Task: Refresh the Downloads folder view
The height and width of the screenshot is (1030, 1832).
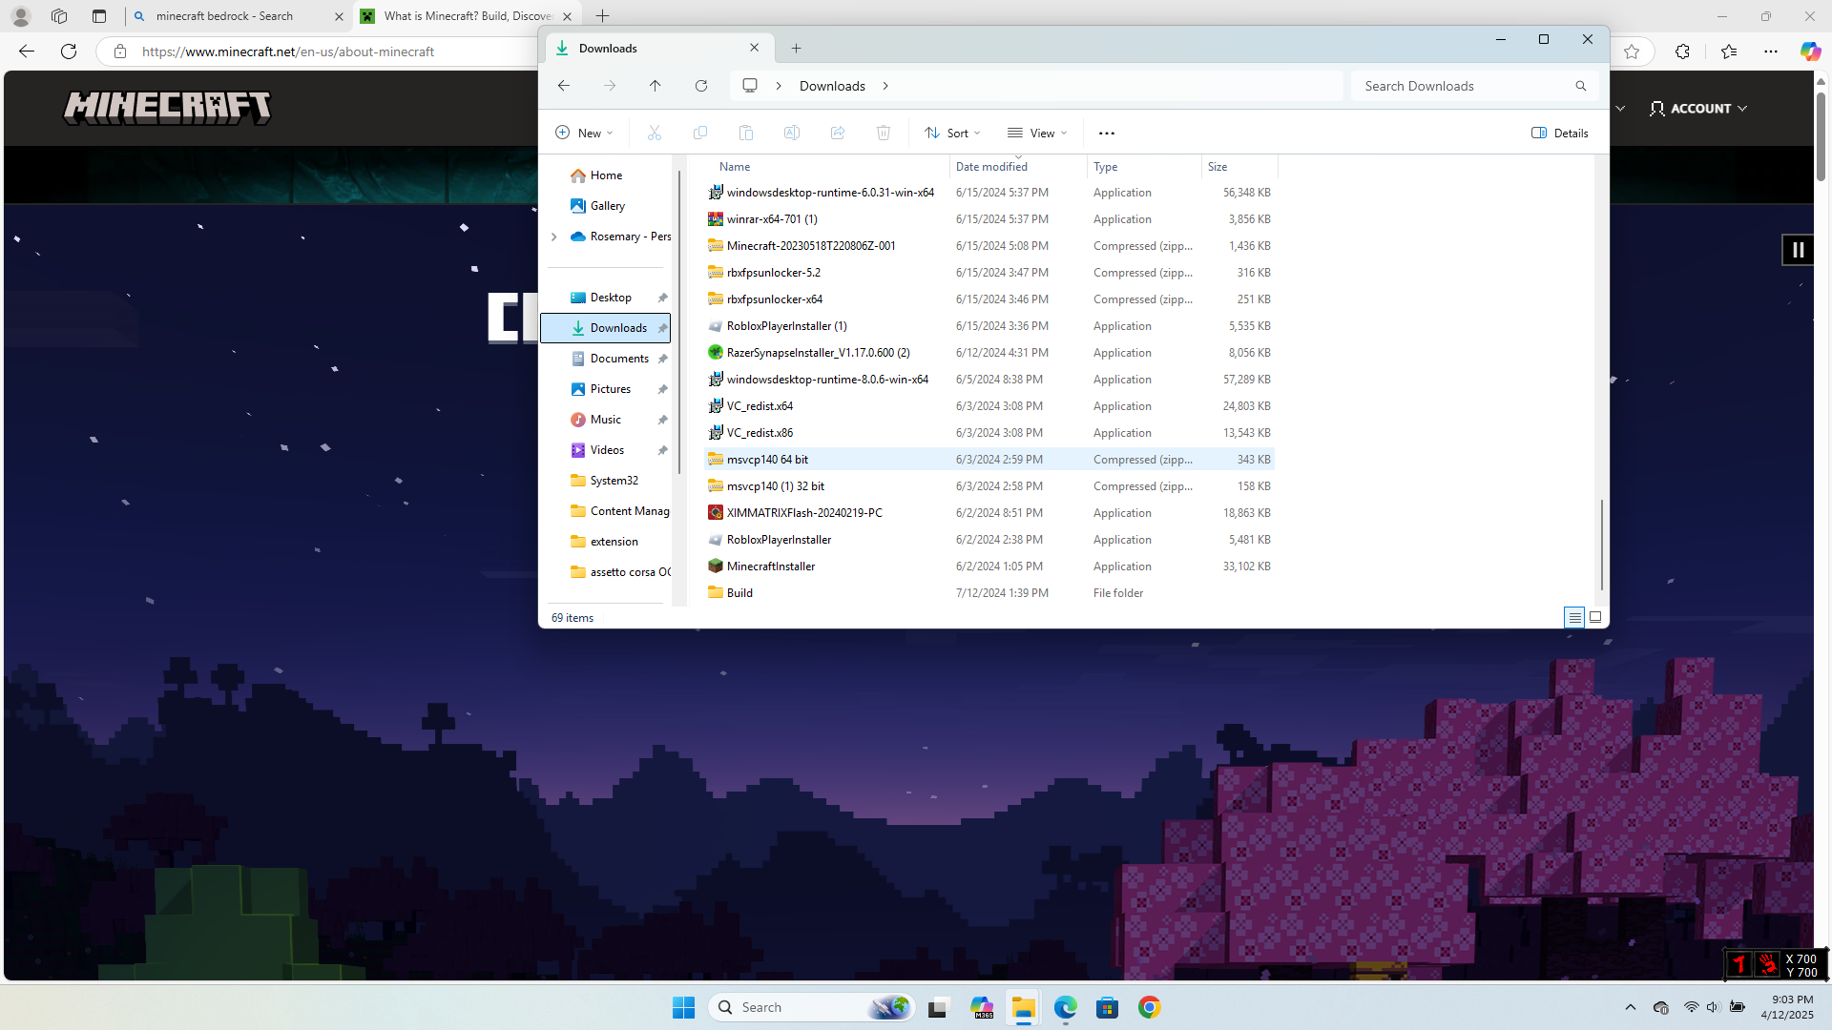Action: (x=701, y=86)
